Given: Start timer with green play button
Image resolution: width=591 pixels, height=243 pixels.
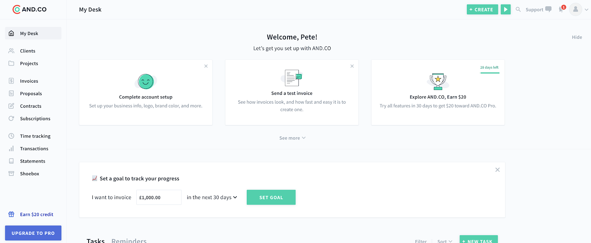Looking at the screenshot, I should [x=506, y=10].
